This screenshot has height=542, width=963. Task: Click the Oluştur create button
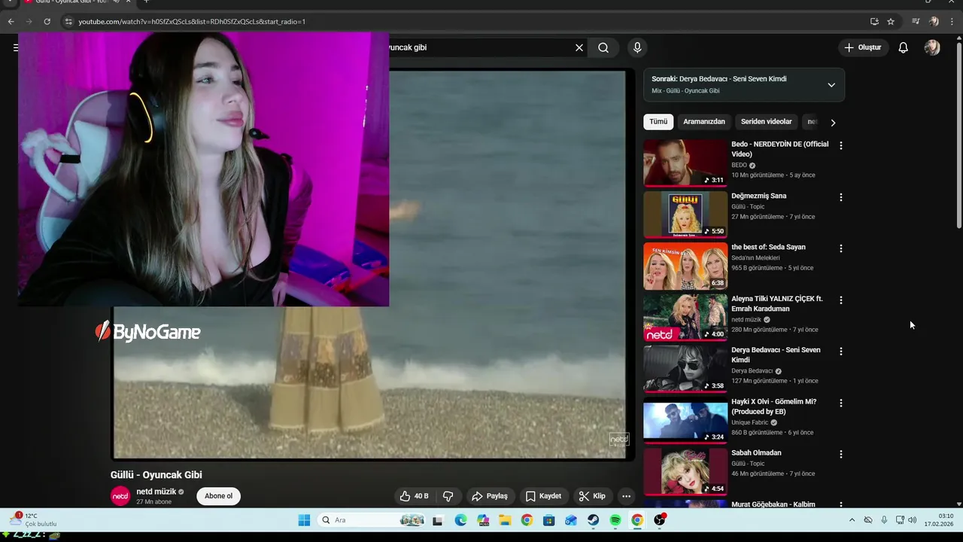click(x=862, y=47)
